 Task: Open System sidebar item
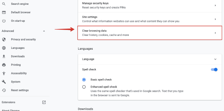click(15, 82)
